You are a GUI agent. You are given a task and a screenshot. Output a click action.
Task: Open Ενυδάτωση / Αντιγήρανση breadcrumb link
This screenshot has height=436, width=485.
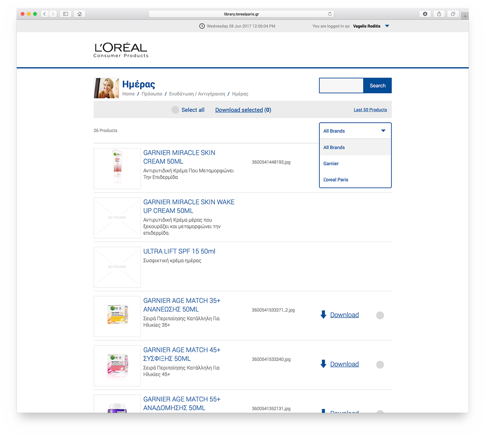197,94
